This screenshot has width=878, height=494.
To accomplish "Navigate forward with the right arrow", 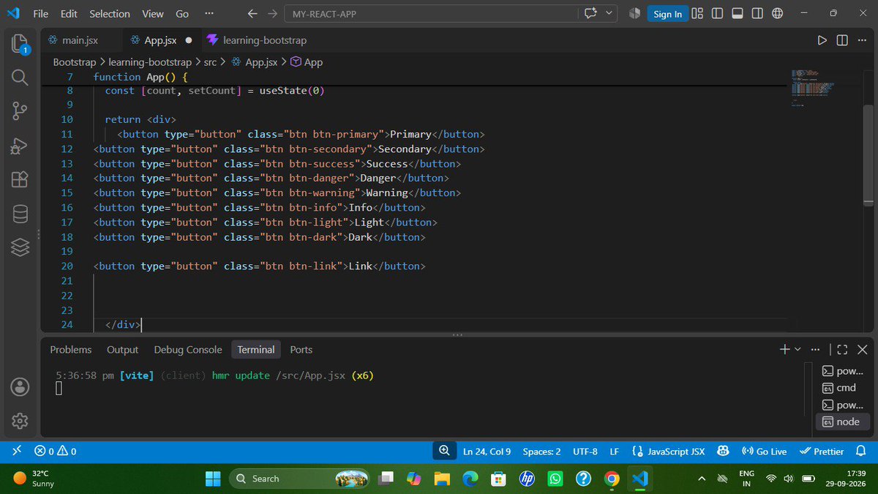I will pos(272,14).
